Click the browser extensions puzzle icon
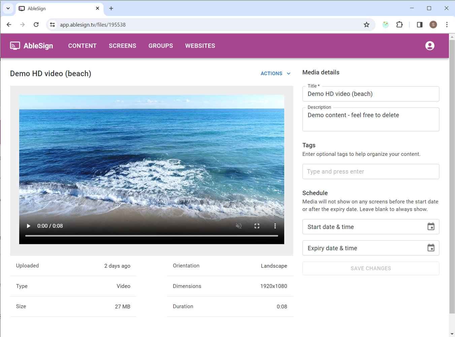The image size is (455, 337). pos(399,24)
